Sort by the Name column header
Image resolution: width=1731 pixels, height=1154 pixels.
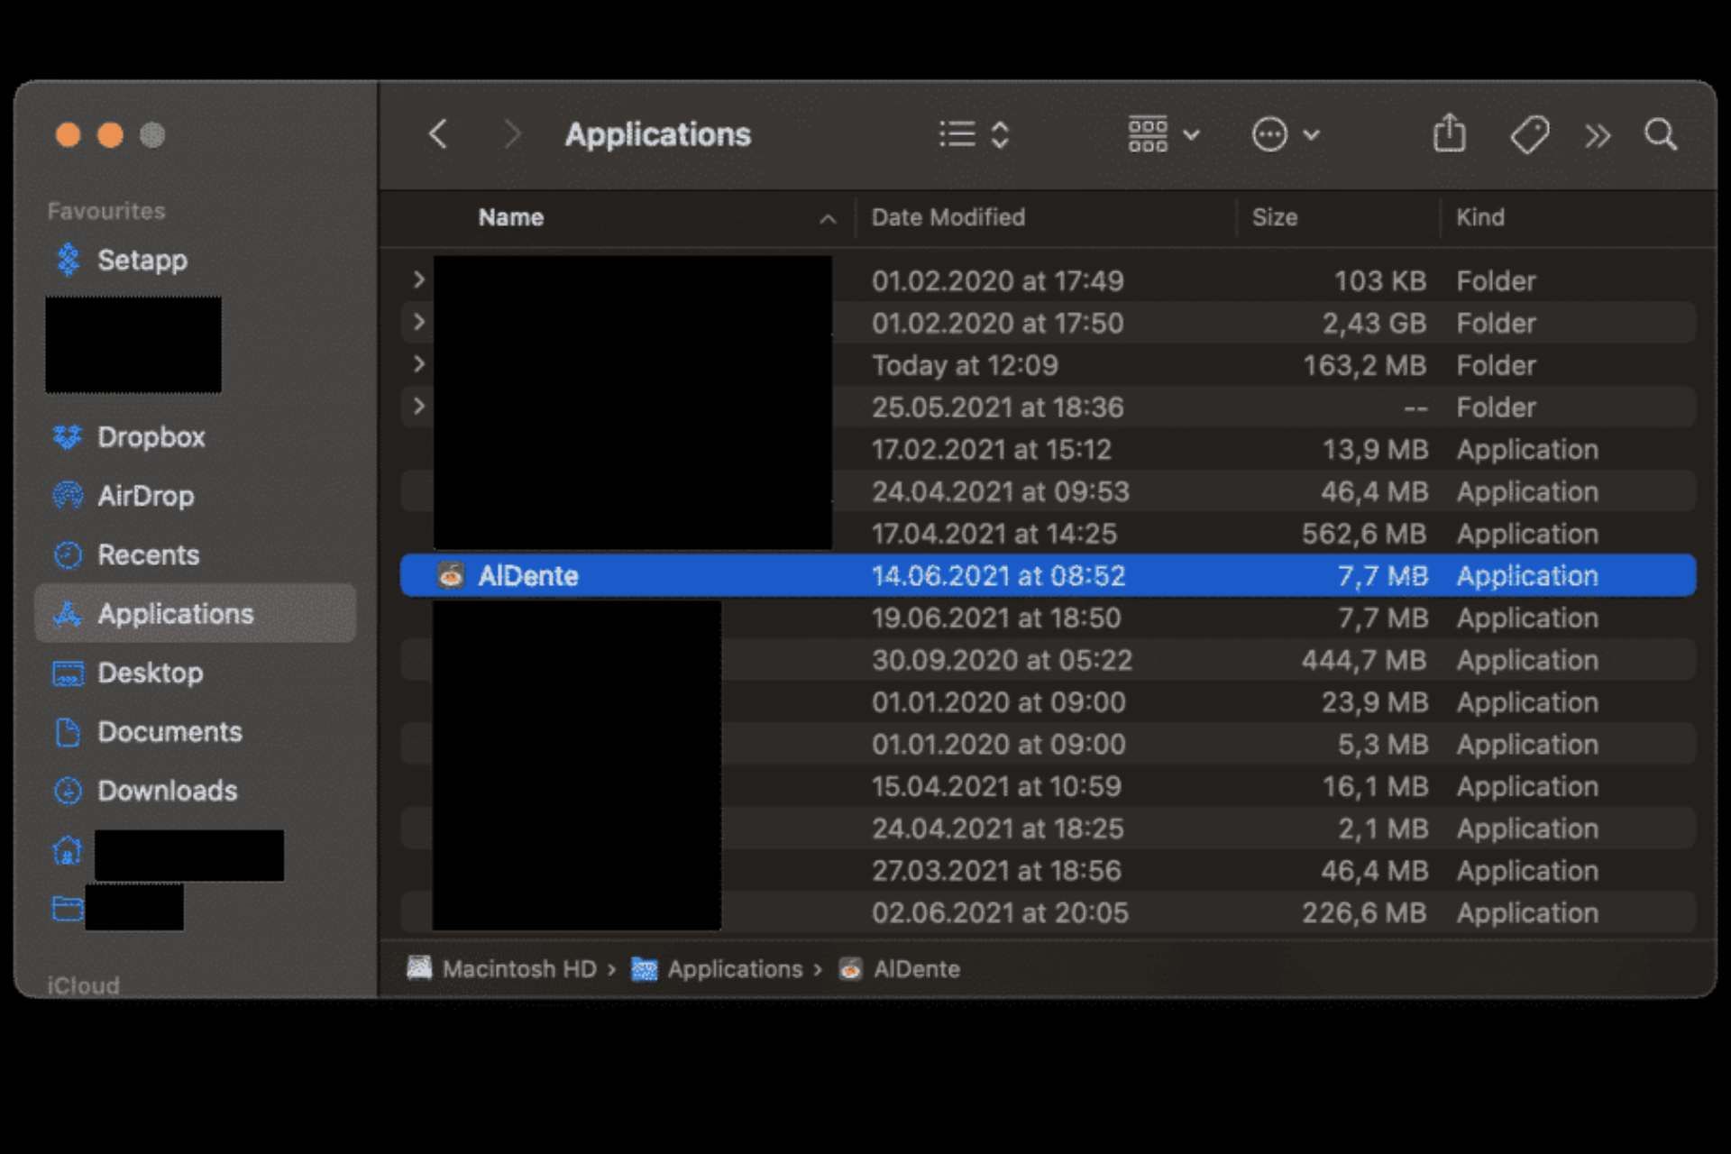point(511,217)
